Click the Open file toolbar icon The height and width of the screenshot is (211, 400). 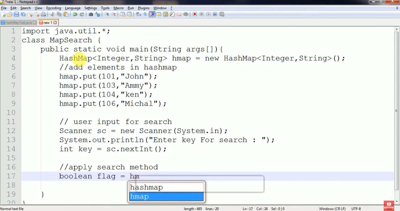[10, 14]
